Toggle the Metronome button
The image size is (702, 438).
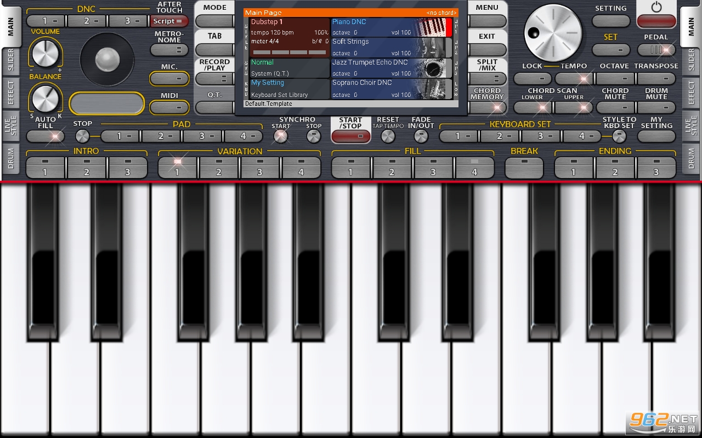pos(169,50)
